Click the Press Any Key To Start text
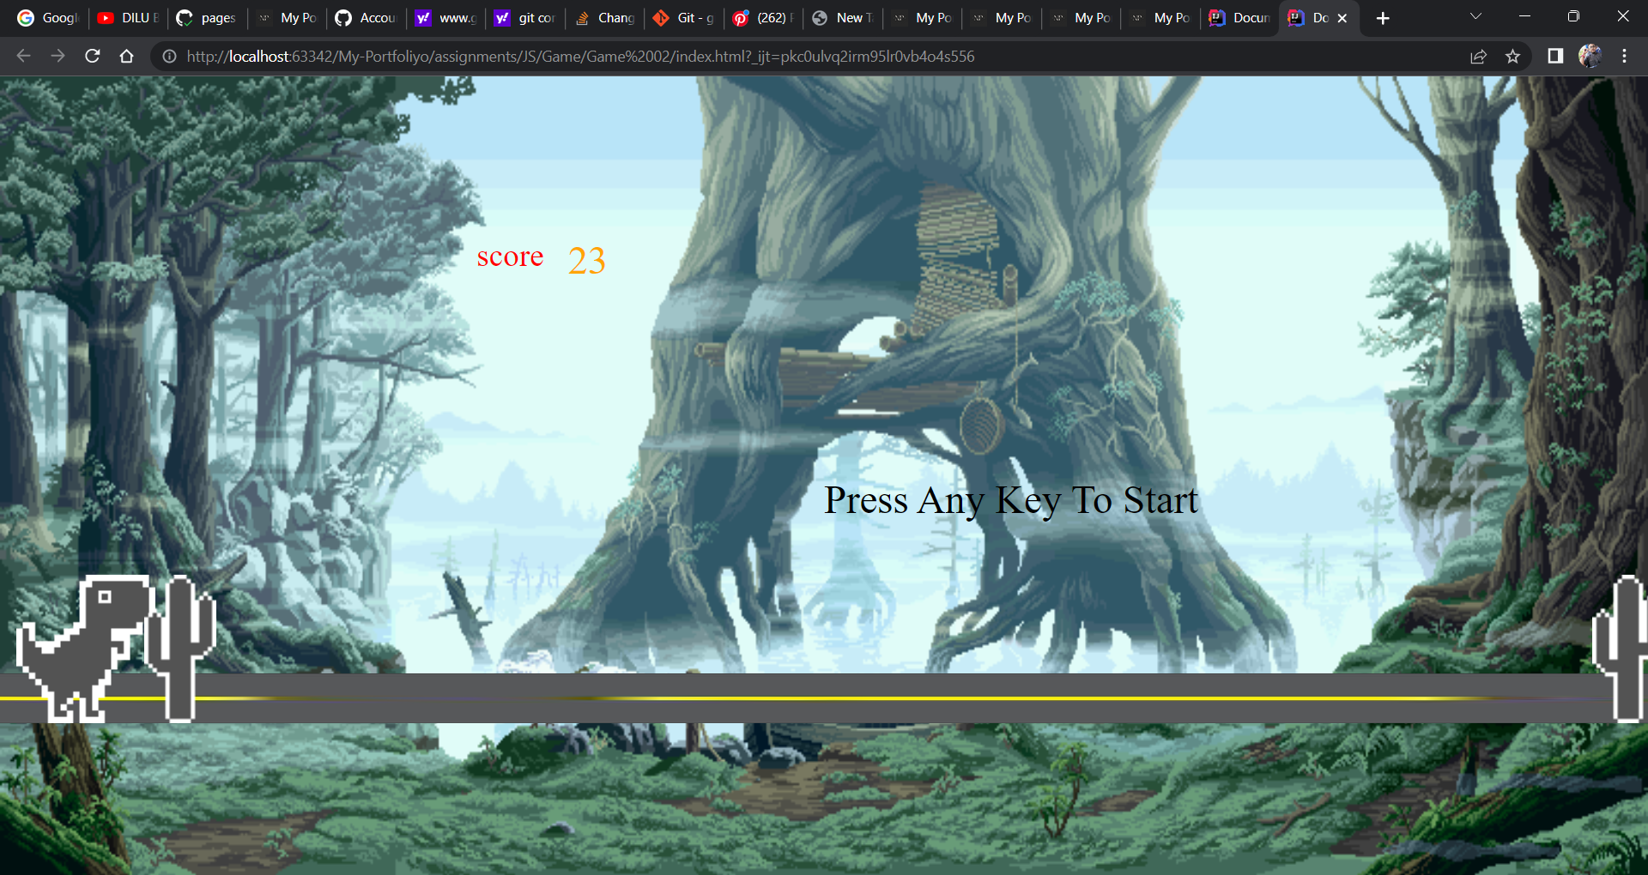Image resolution: width=1648 pixels, height=875 pixels. click(x=1010, y=500)
